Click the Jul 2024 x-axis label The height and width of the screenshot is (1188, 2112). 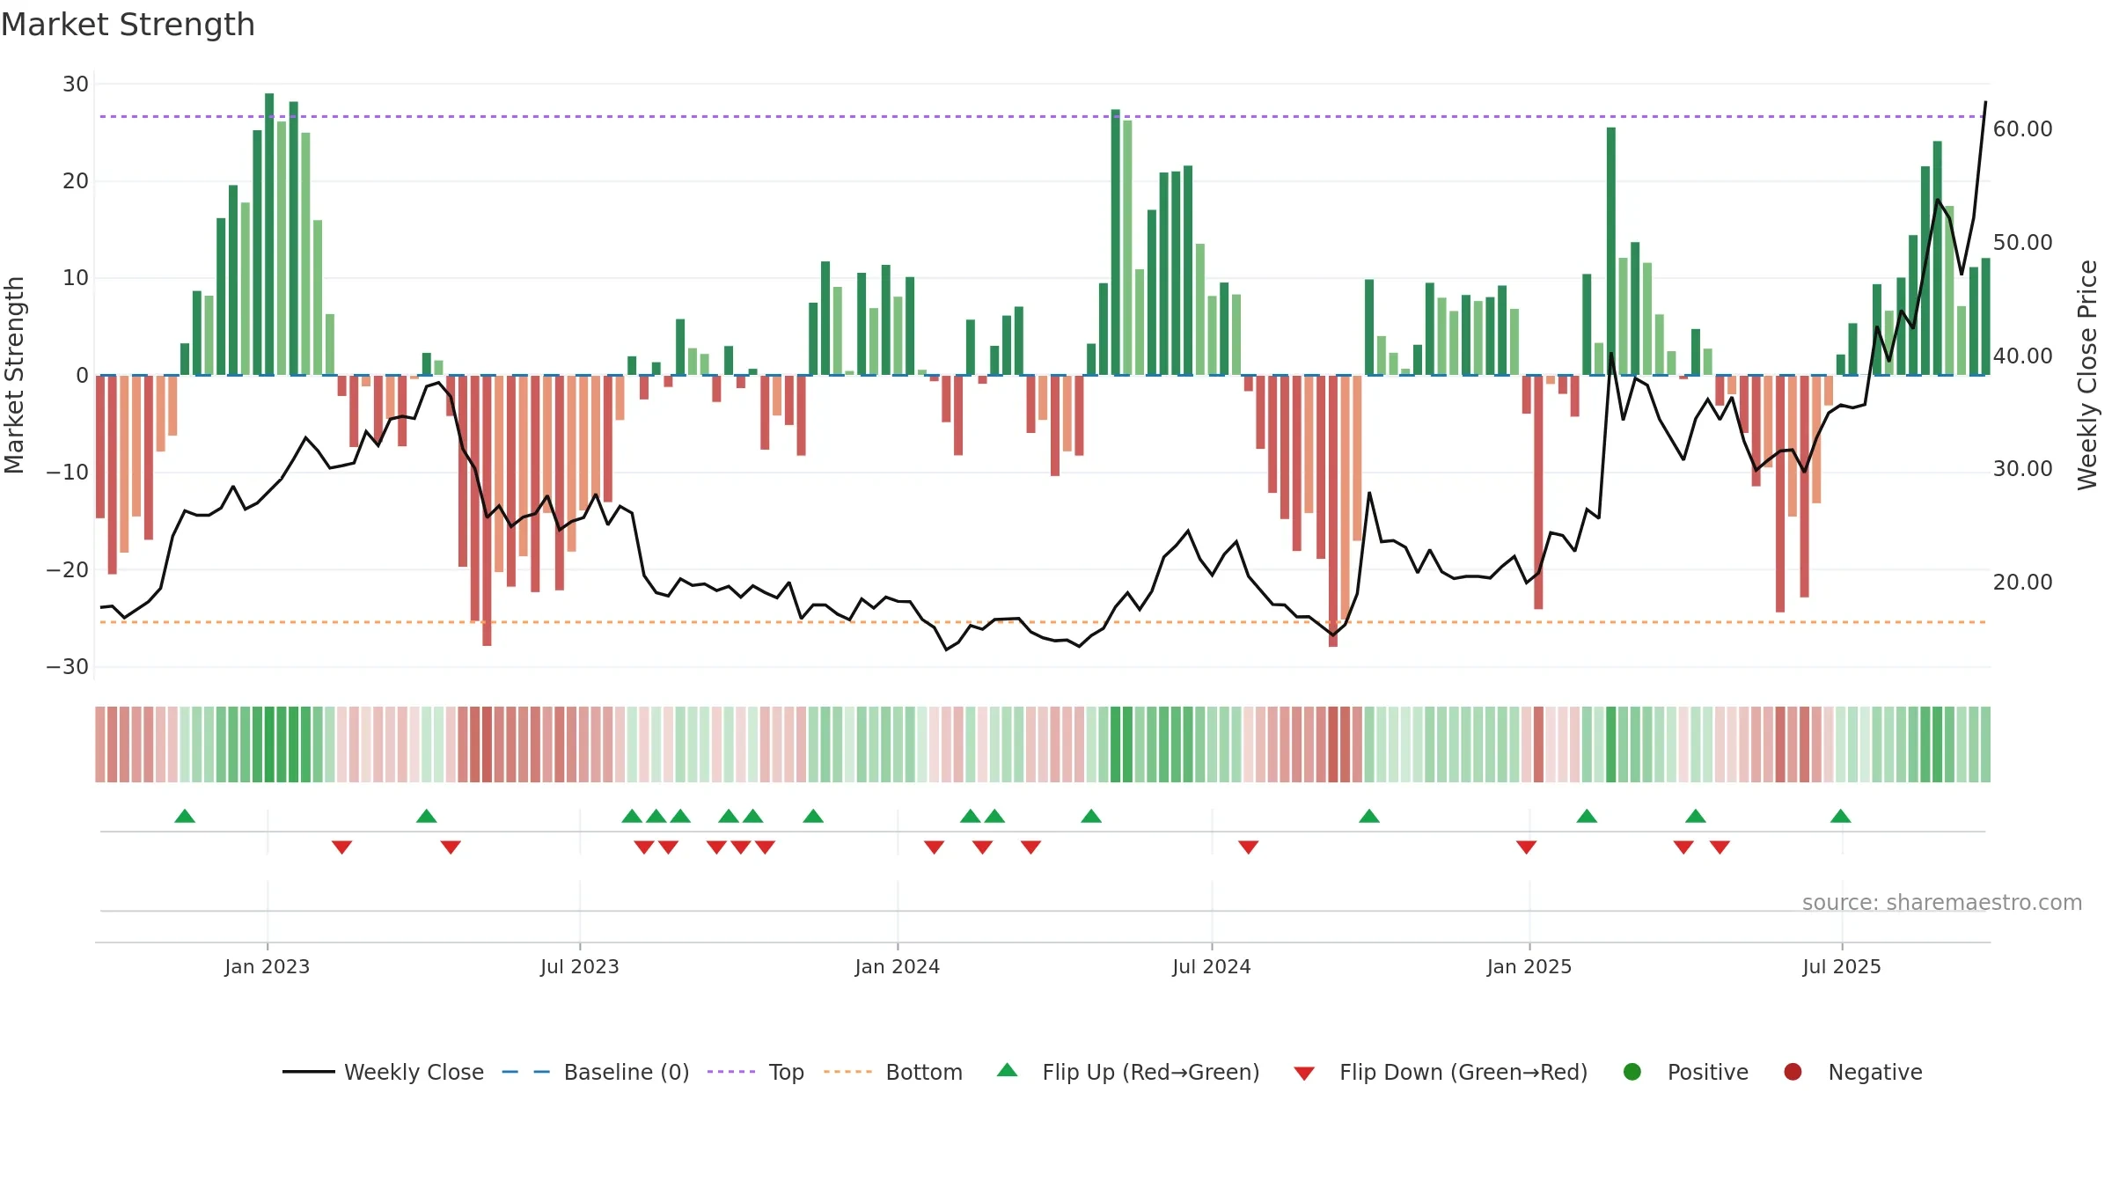coord(1212,967)
